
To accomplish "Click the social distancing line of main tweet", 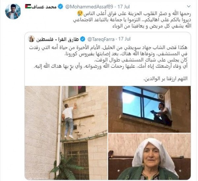I will (x=132, y=20).
